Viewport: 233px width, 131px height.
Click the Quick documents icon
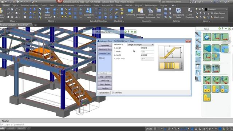(150, 13)
